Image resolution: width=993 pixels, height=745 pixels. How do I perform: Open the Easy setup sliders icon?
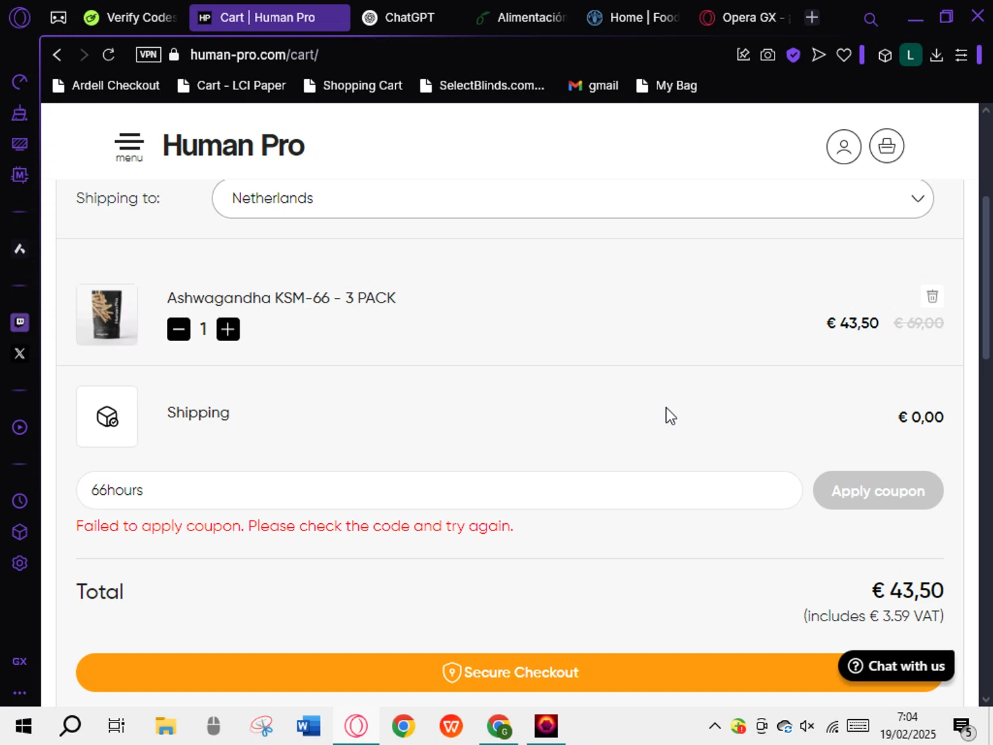961,55
